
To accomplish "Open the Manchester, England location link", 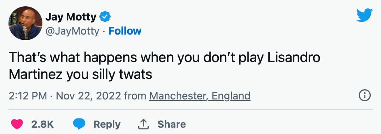I will point(200,96).
